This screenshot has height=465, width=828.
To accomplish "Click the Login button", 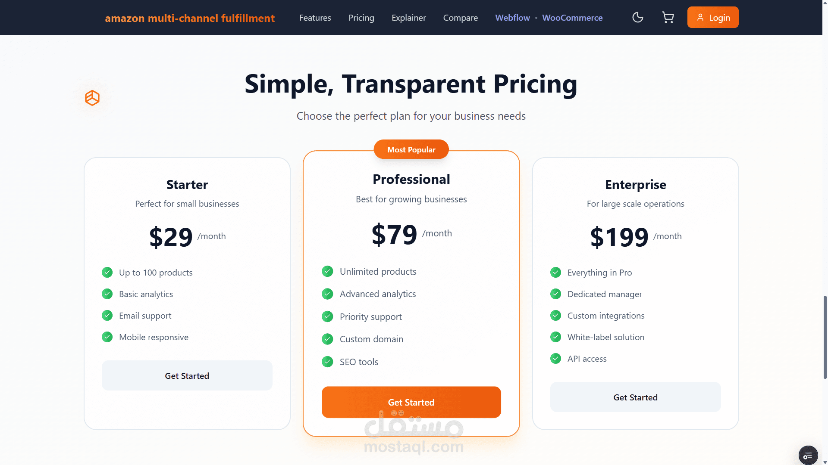I will point(712,18).
